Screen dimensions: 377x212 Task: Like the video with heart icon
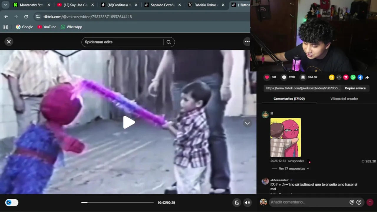pyautogui.click(x=267, y=77)
